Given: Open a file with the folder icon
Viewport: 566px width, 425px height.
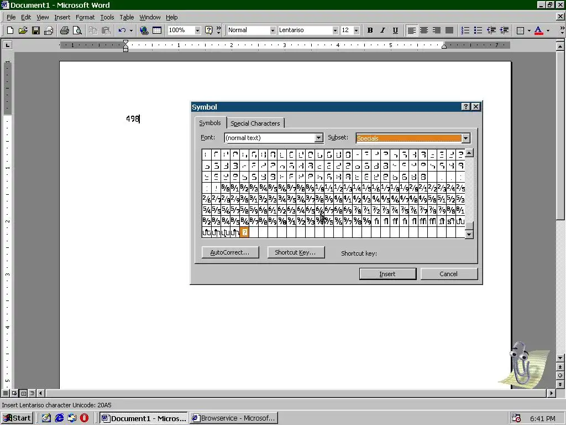Looking at the screenshot, I should [23, 30].
